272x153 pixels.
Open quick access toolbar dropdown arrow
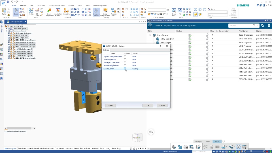coord(22,2)
